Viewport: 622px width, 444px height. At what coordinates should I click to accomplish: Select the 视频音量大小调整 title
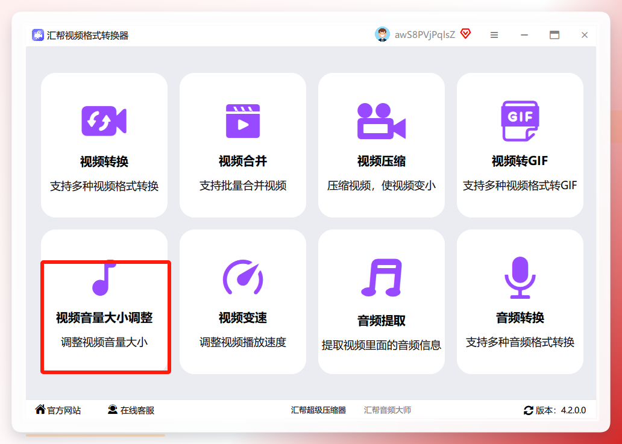(104, 318)
